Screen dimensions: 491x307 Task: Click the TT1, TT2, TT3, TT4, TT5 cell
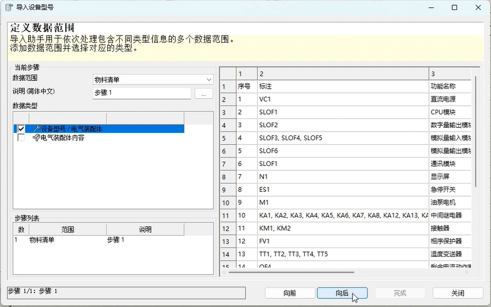[343, 254]
